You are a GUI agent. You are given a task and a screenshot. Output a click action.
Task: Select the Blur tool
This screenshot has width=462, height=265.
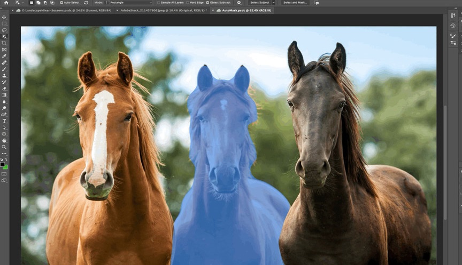[x=4, y=102]
